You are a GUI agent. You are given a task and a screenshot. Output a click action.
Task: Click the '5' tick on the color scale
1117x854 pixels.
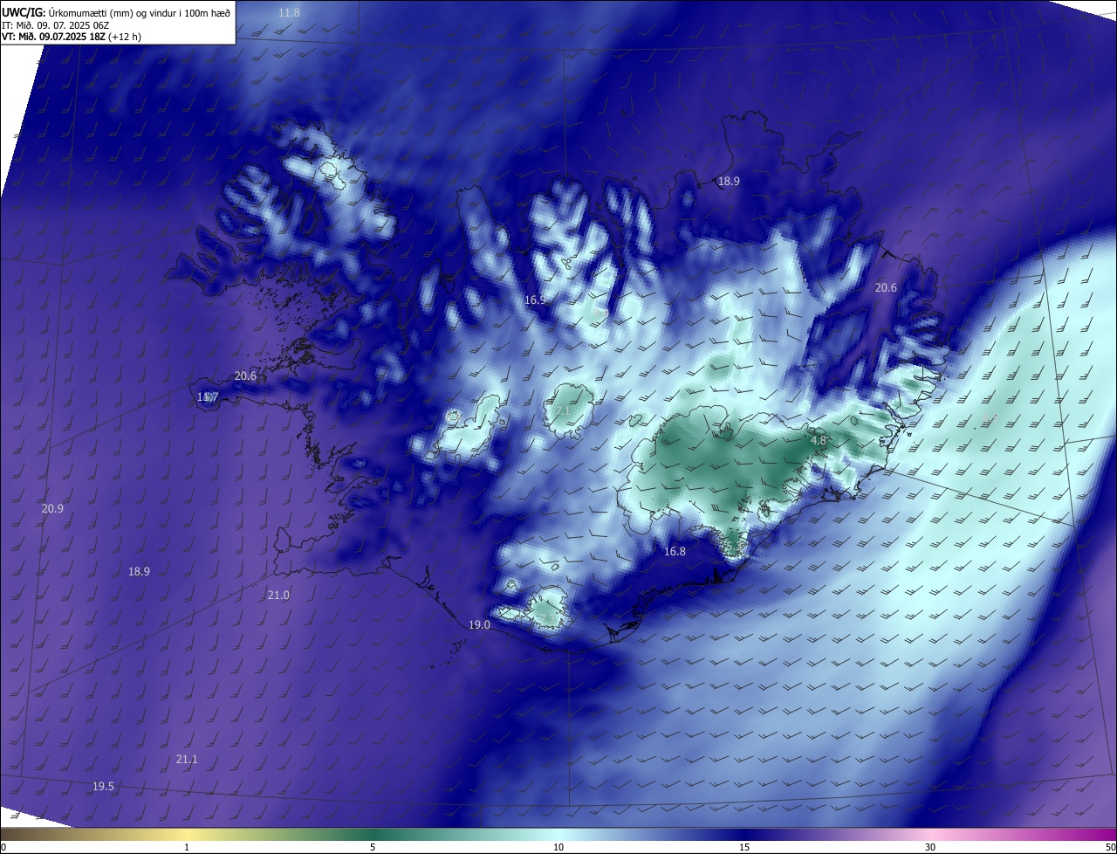(373, 847)
